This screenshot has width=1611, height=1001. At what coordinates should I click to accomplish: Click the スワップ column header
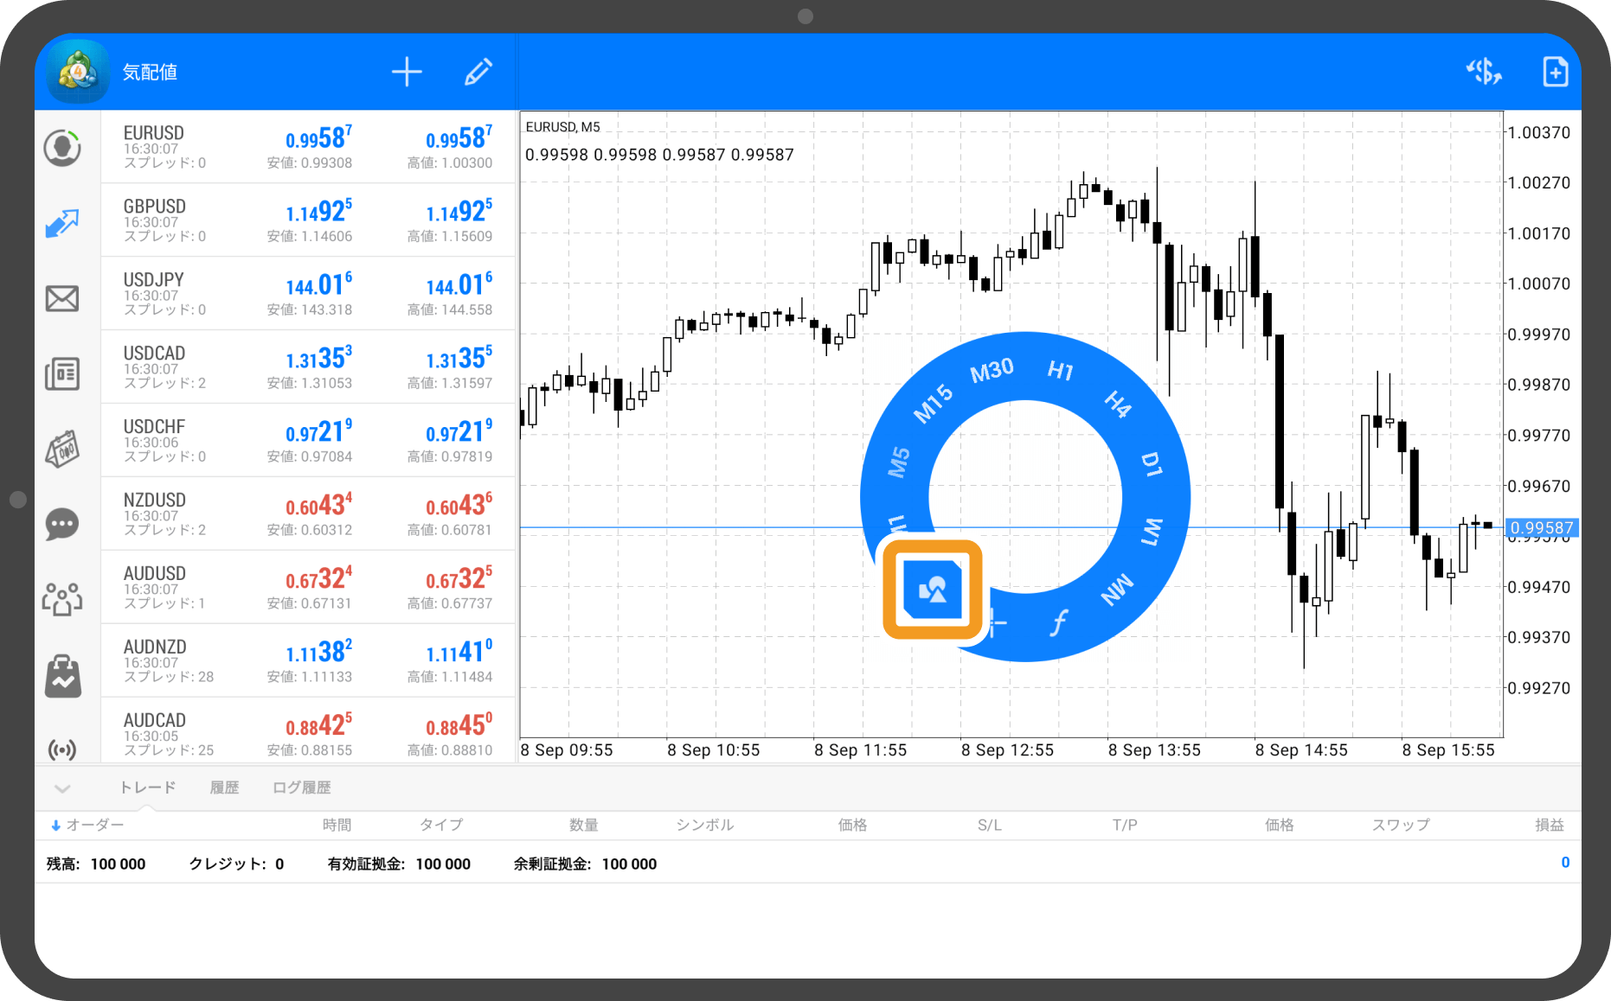tap(1401, 825)
